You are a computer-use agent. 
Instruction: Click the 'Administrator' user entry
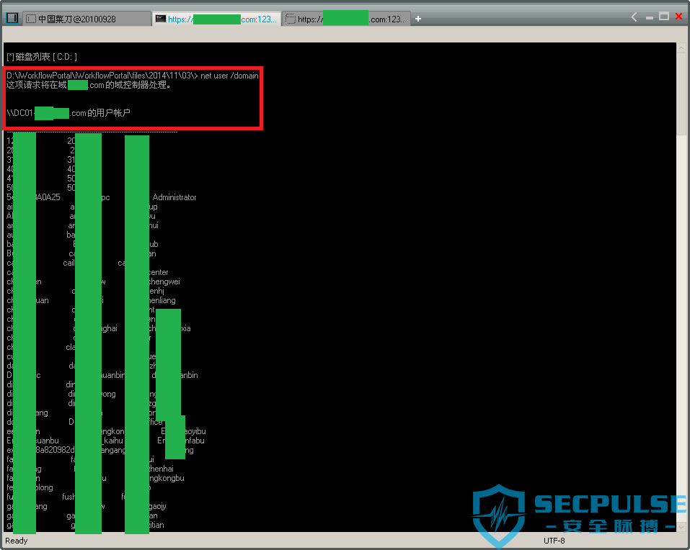tap(174, 197)
